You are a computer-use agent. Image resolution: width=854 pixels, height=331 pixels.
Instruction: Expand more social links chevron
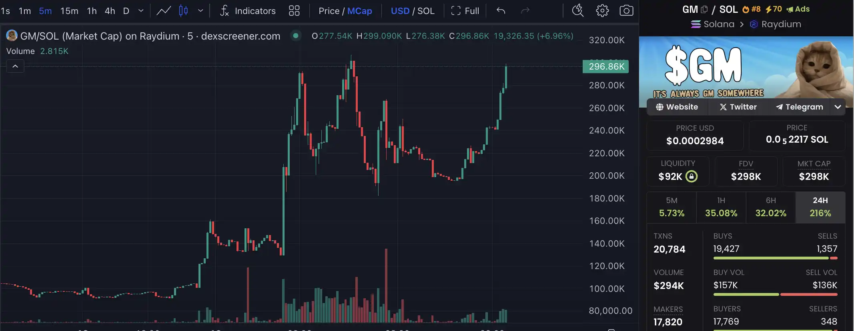coord(838,107)
